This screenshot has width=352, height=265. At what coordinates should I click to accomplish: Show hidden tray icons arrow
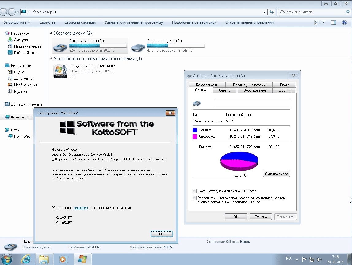(x=297, y=259)
